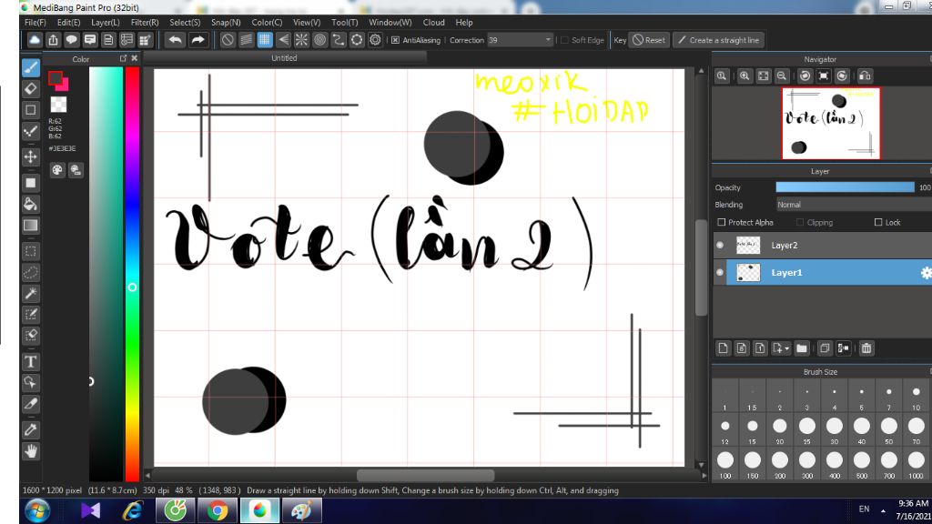Turn snap off with the crossed-circle icon
Viewport: 932px width, 524px height.
[x=227, y=40]
